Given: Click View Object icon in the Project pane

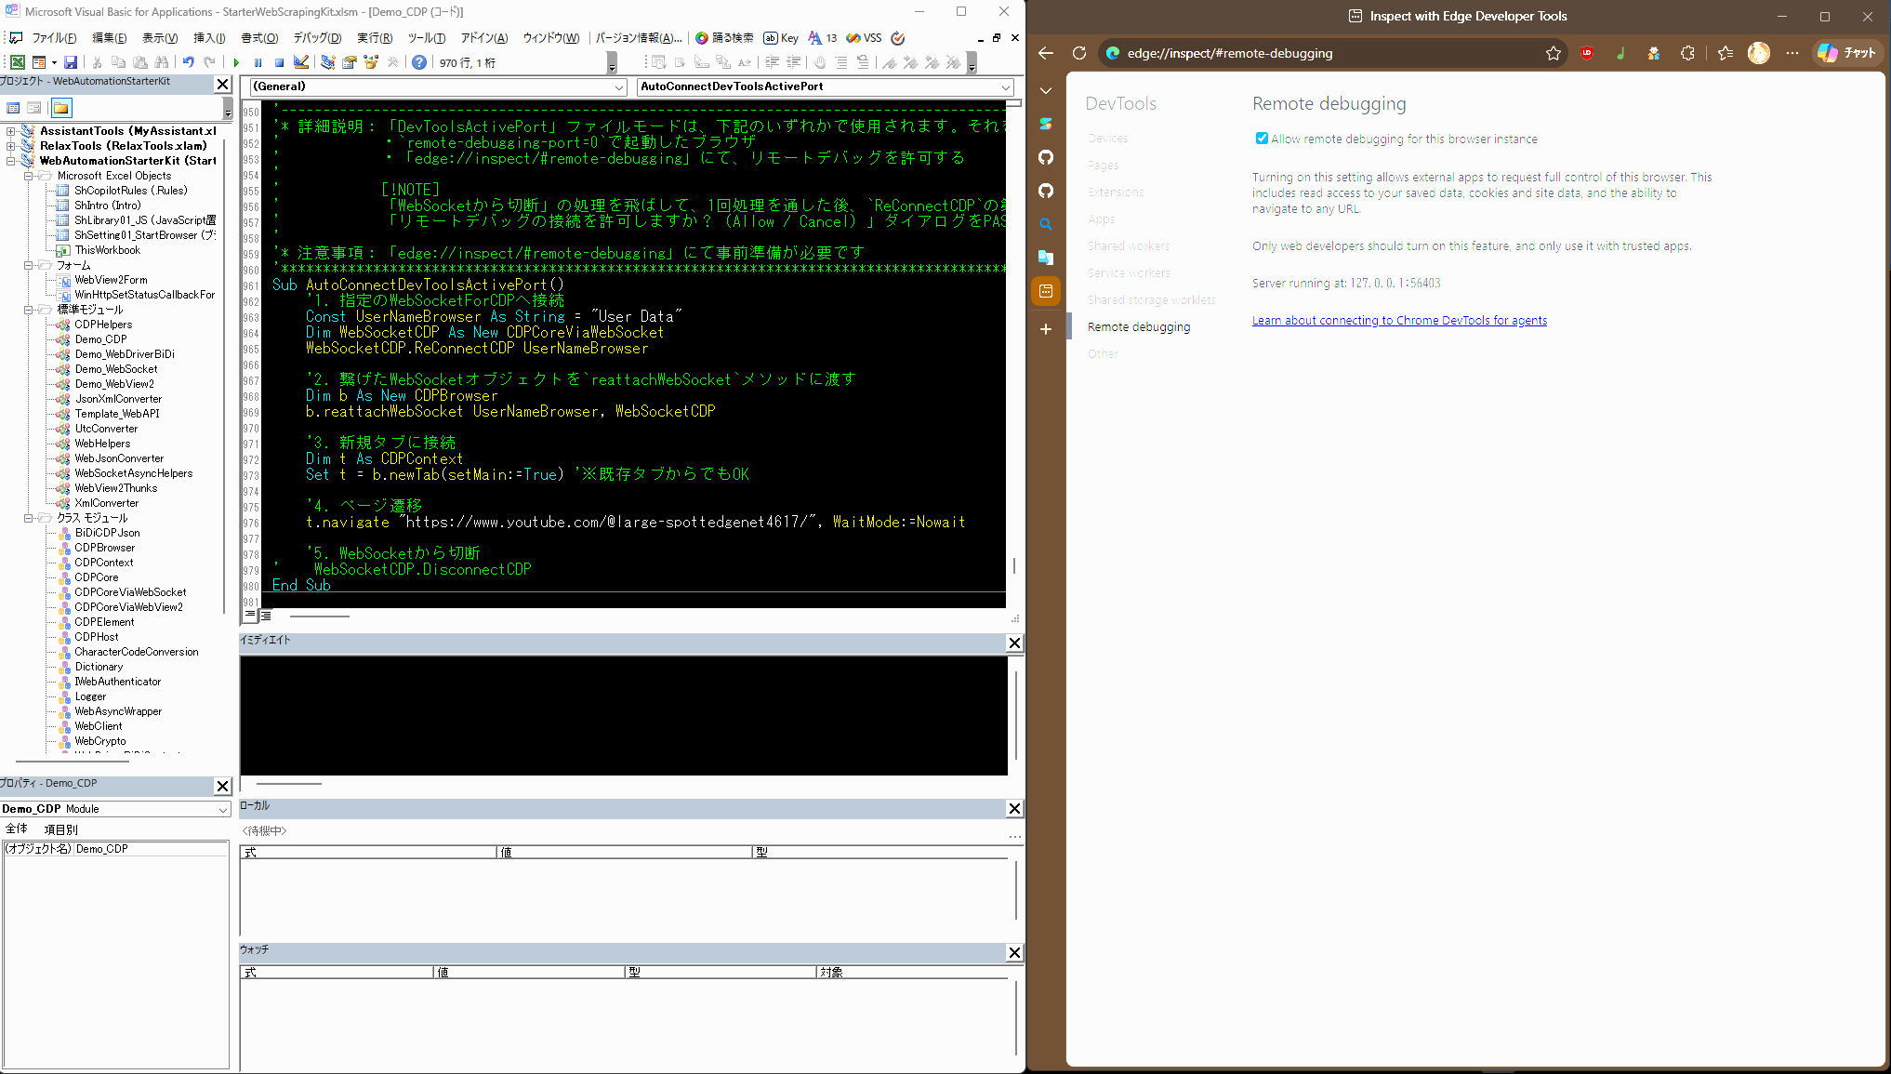Looking at the screenshot, I should [x=34, y=108].
